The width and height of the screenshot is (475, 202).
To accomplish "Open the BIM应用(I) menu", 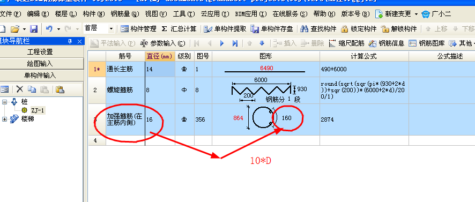I will point(251,14).
